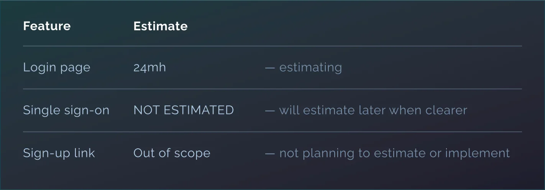Viewport: 545px width, 190px height.
Task: Click the dash before 'not planning'
Action: 270,154
